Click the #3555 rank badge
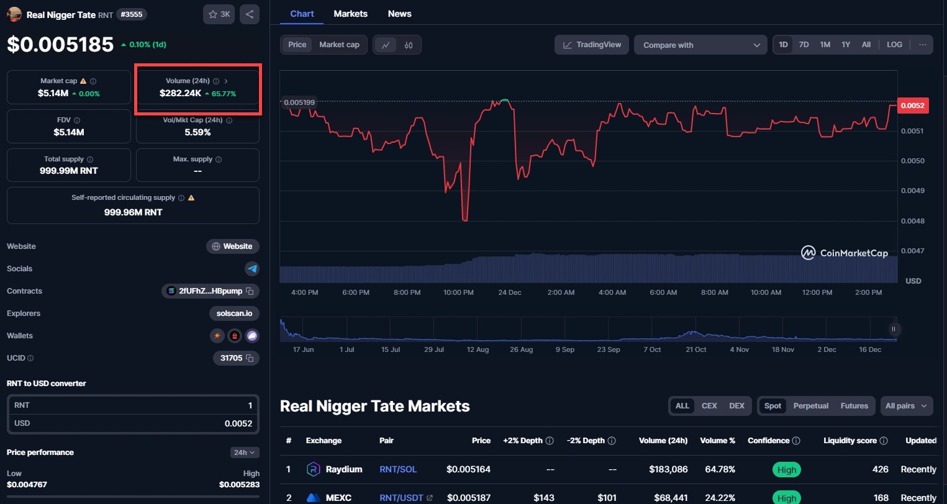 [131, 14]
